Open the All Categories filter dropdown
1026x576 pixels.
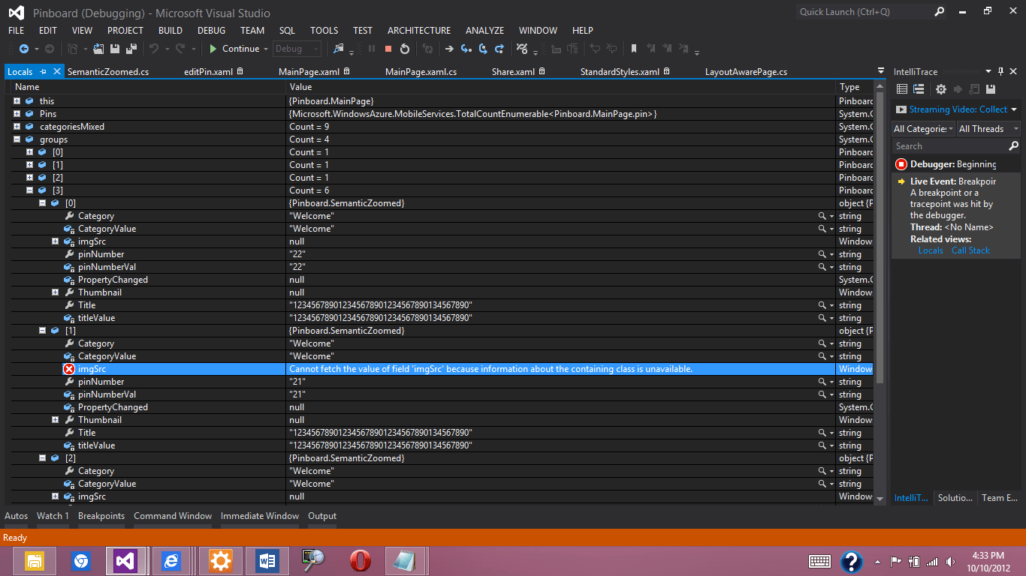tap(924, 129)
